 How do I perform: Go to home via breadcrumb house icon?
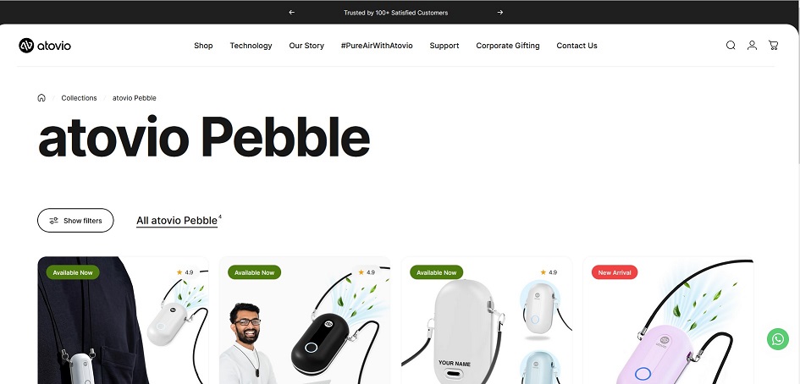coord(41,98)
